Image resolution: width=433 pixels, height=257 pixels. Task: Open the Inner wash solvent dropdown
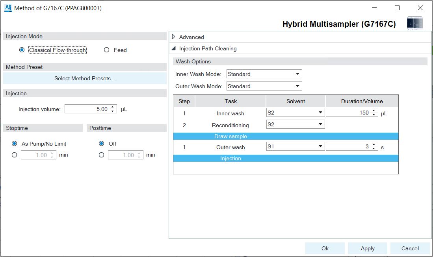pos(320,113)
